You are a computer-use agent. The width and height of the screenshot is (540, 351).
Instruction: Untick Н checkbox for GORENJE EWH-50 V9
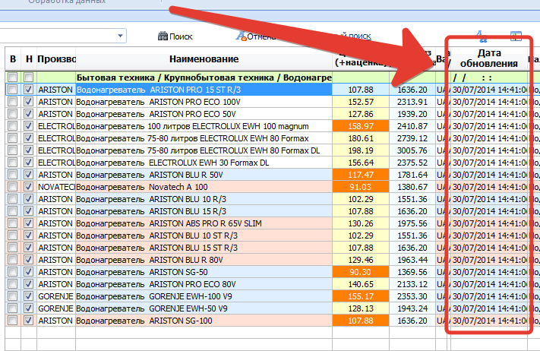[x=29, y=308]
